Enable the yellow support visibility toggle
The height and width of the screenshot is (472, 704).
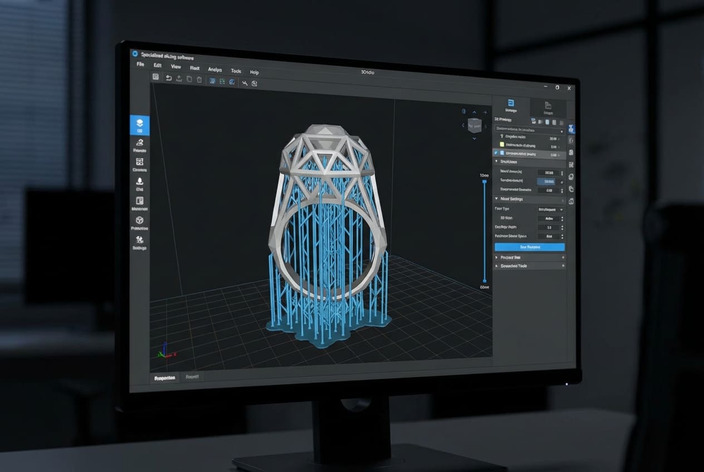pyautogui.click(x=501, y=145)
